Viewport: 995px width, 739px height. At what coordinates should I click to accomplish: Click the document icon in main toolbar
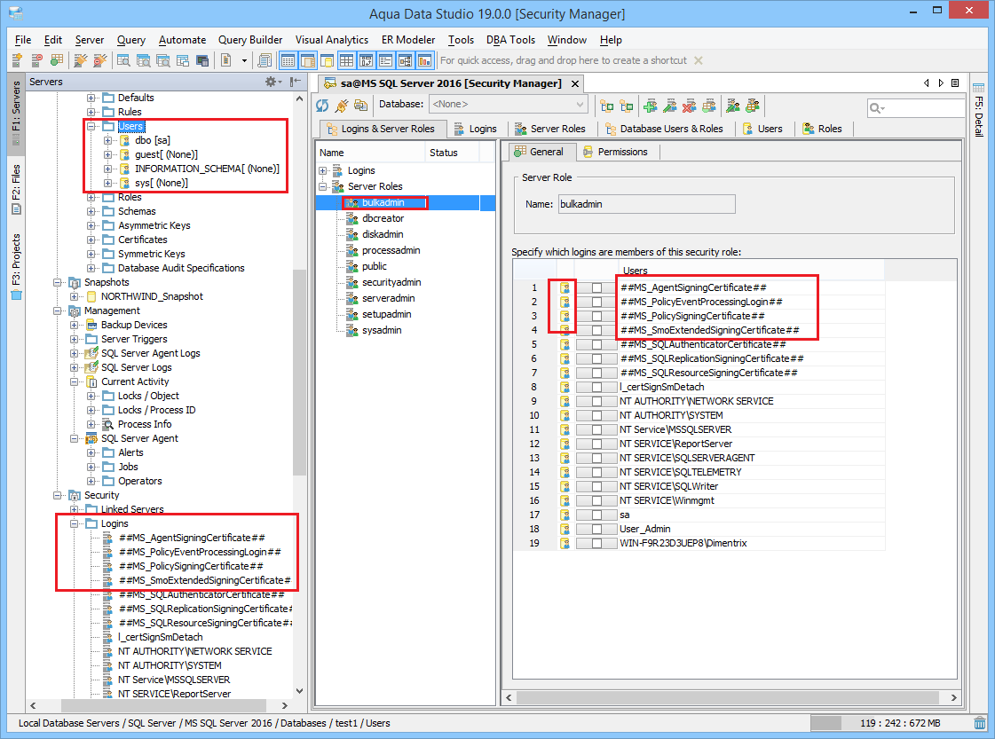coord(226,60)
